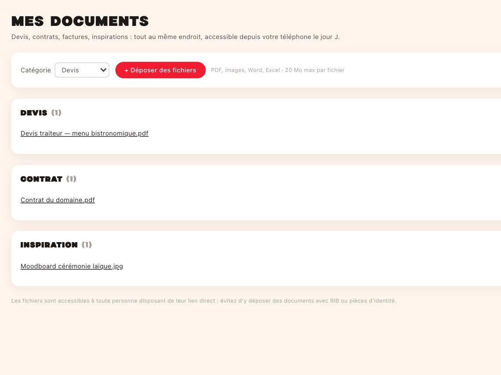Click the Déposer des fichiers button

[x=160, y=70]
